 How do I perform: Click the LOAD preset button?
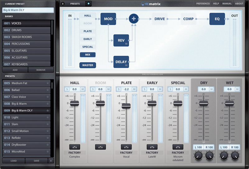(14, 161)
